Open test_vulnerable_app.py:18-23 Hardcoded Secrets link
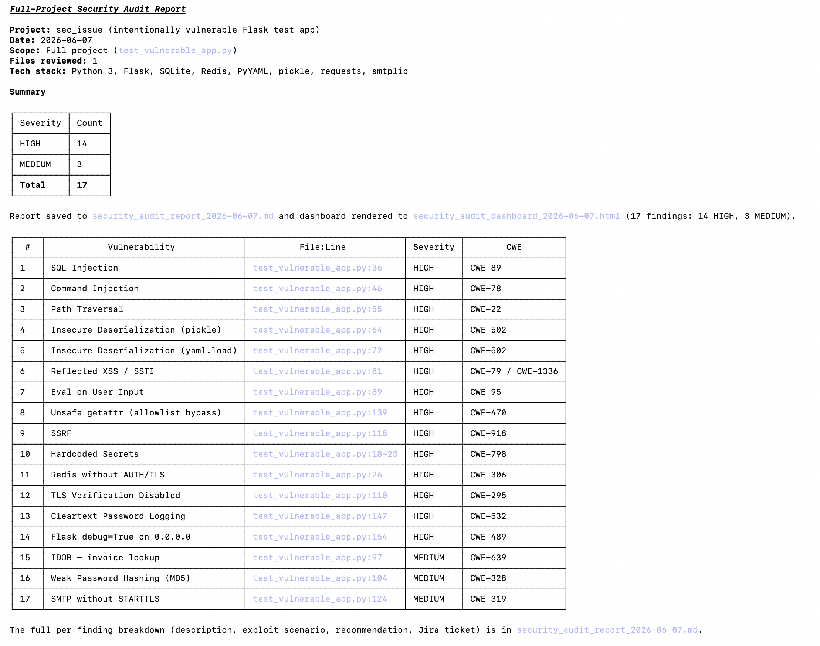Screen dimensions: 820x646 pos(325,454)
